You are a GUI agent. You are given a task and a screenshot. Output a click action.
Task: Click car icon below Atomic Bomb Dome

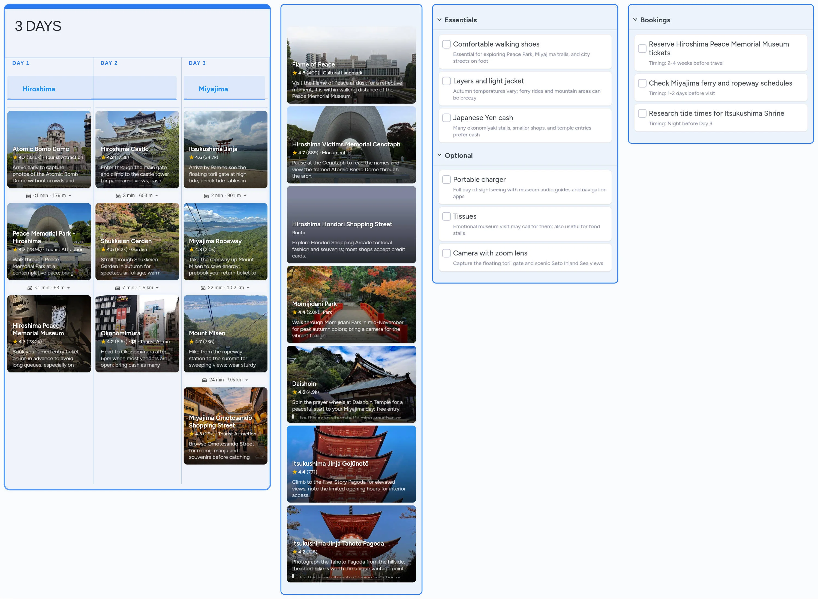28,196
